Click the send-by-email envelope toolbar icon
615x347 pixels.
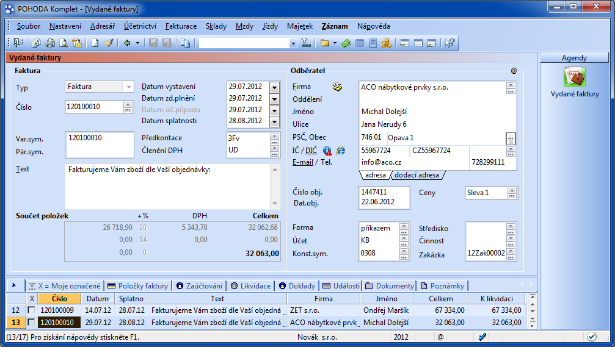(78, 43)
